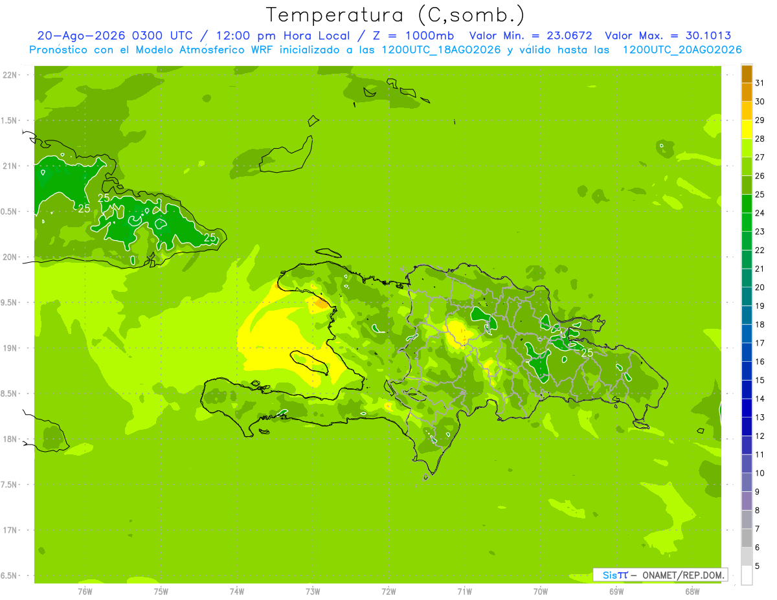Pick the purple swatch between 8 and 9
This screenshot has width=777, height=600.
[x=747, y=500]
